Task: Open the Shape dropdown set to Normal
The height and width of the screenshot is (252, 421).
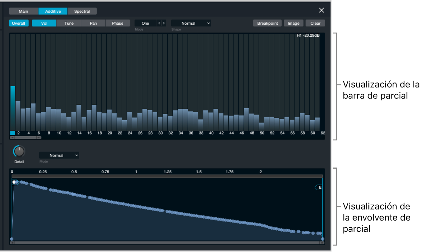Action: coord(191,23)
